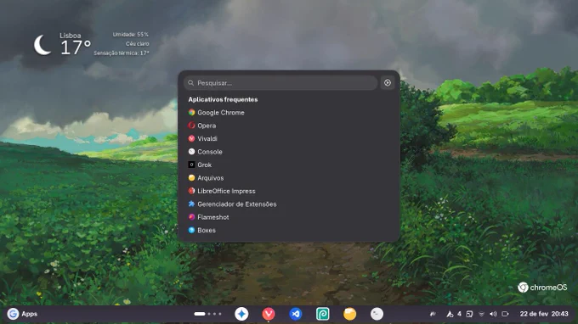Screen dimensions: 578x324
Task: Click the round button beside the search bar
Action: (388, 83)
